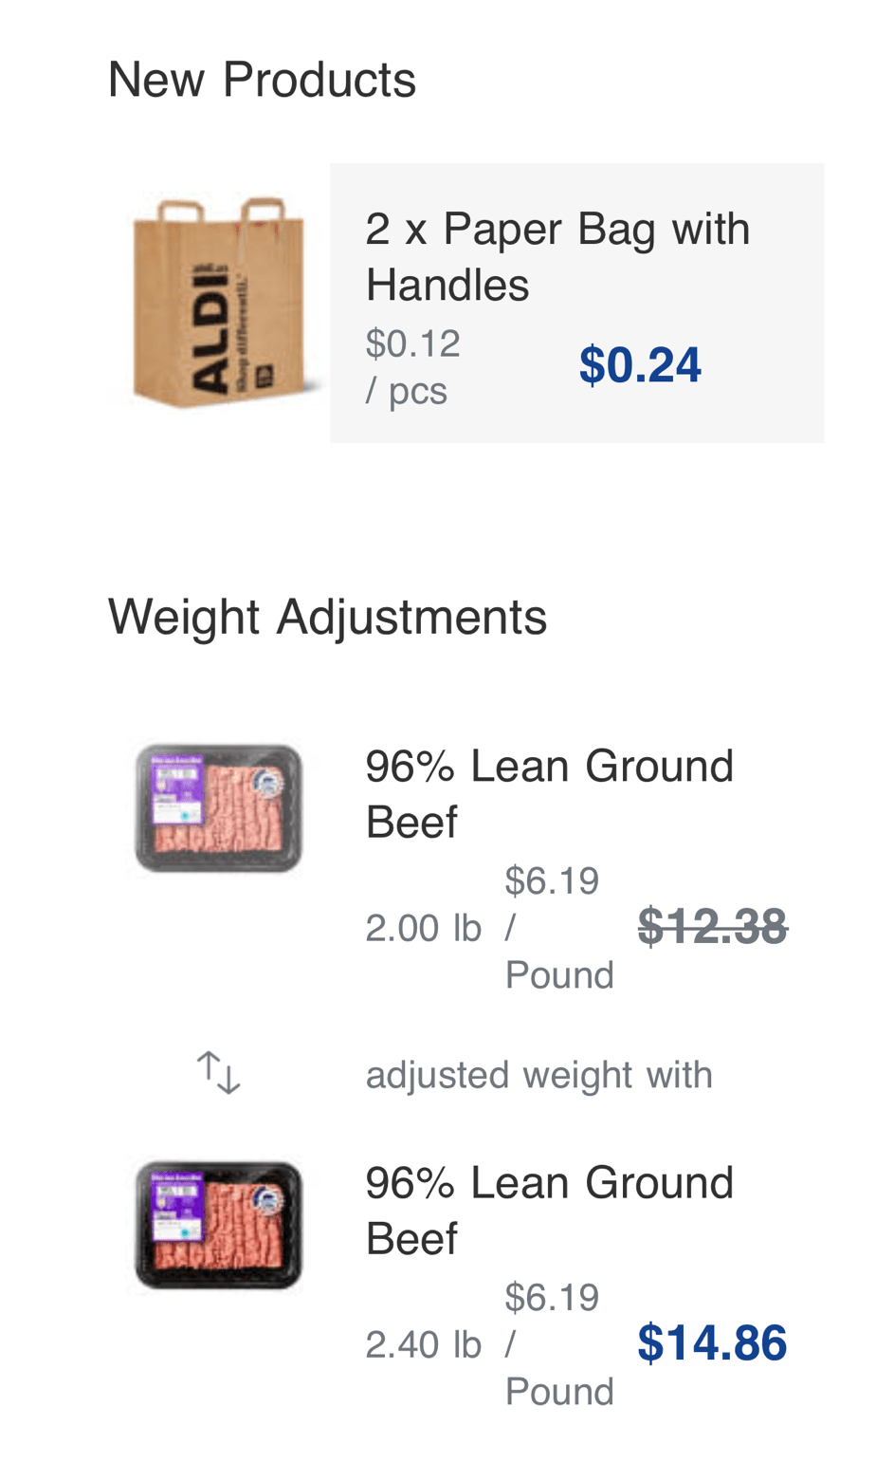Click $6.19 / Pound beside 2.40 lb

558,1344
